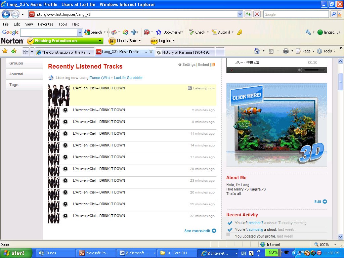Play the track listened 32 minutes ago
Image resolution: width=344 pixels, height=258 pixels.
65,216
